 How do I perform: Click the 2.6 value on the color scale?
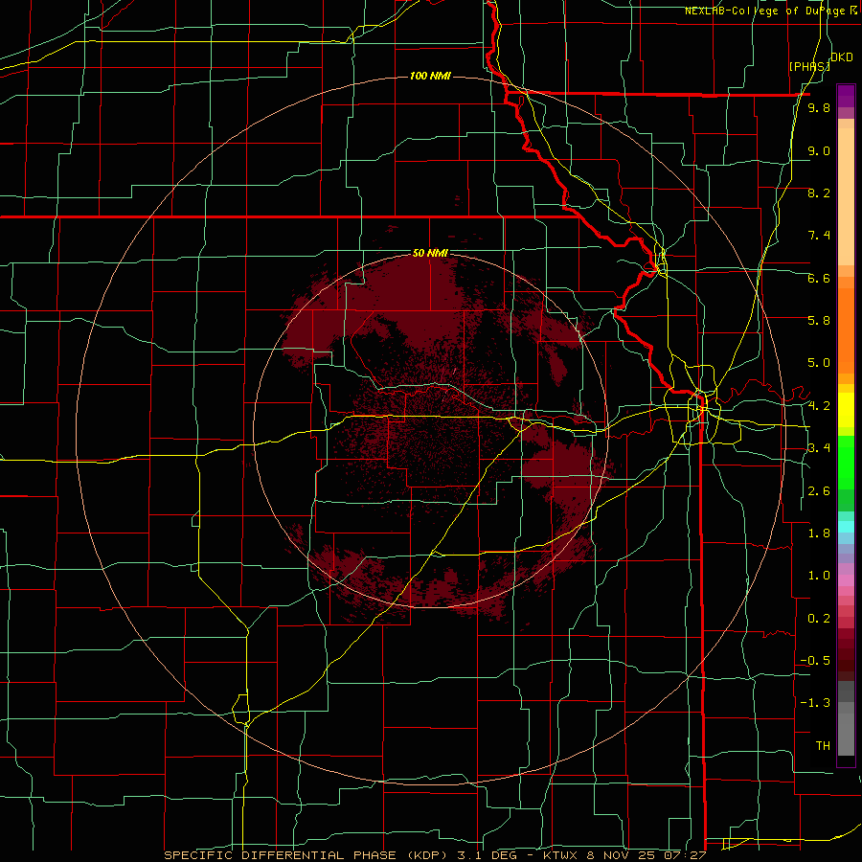819,490
